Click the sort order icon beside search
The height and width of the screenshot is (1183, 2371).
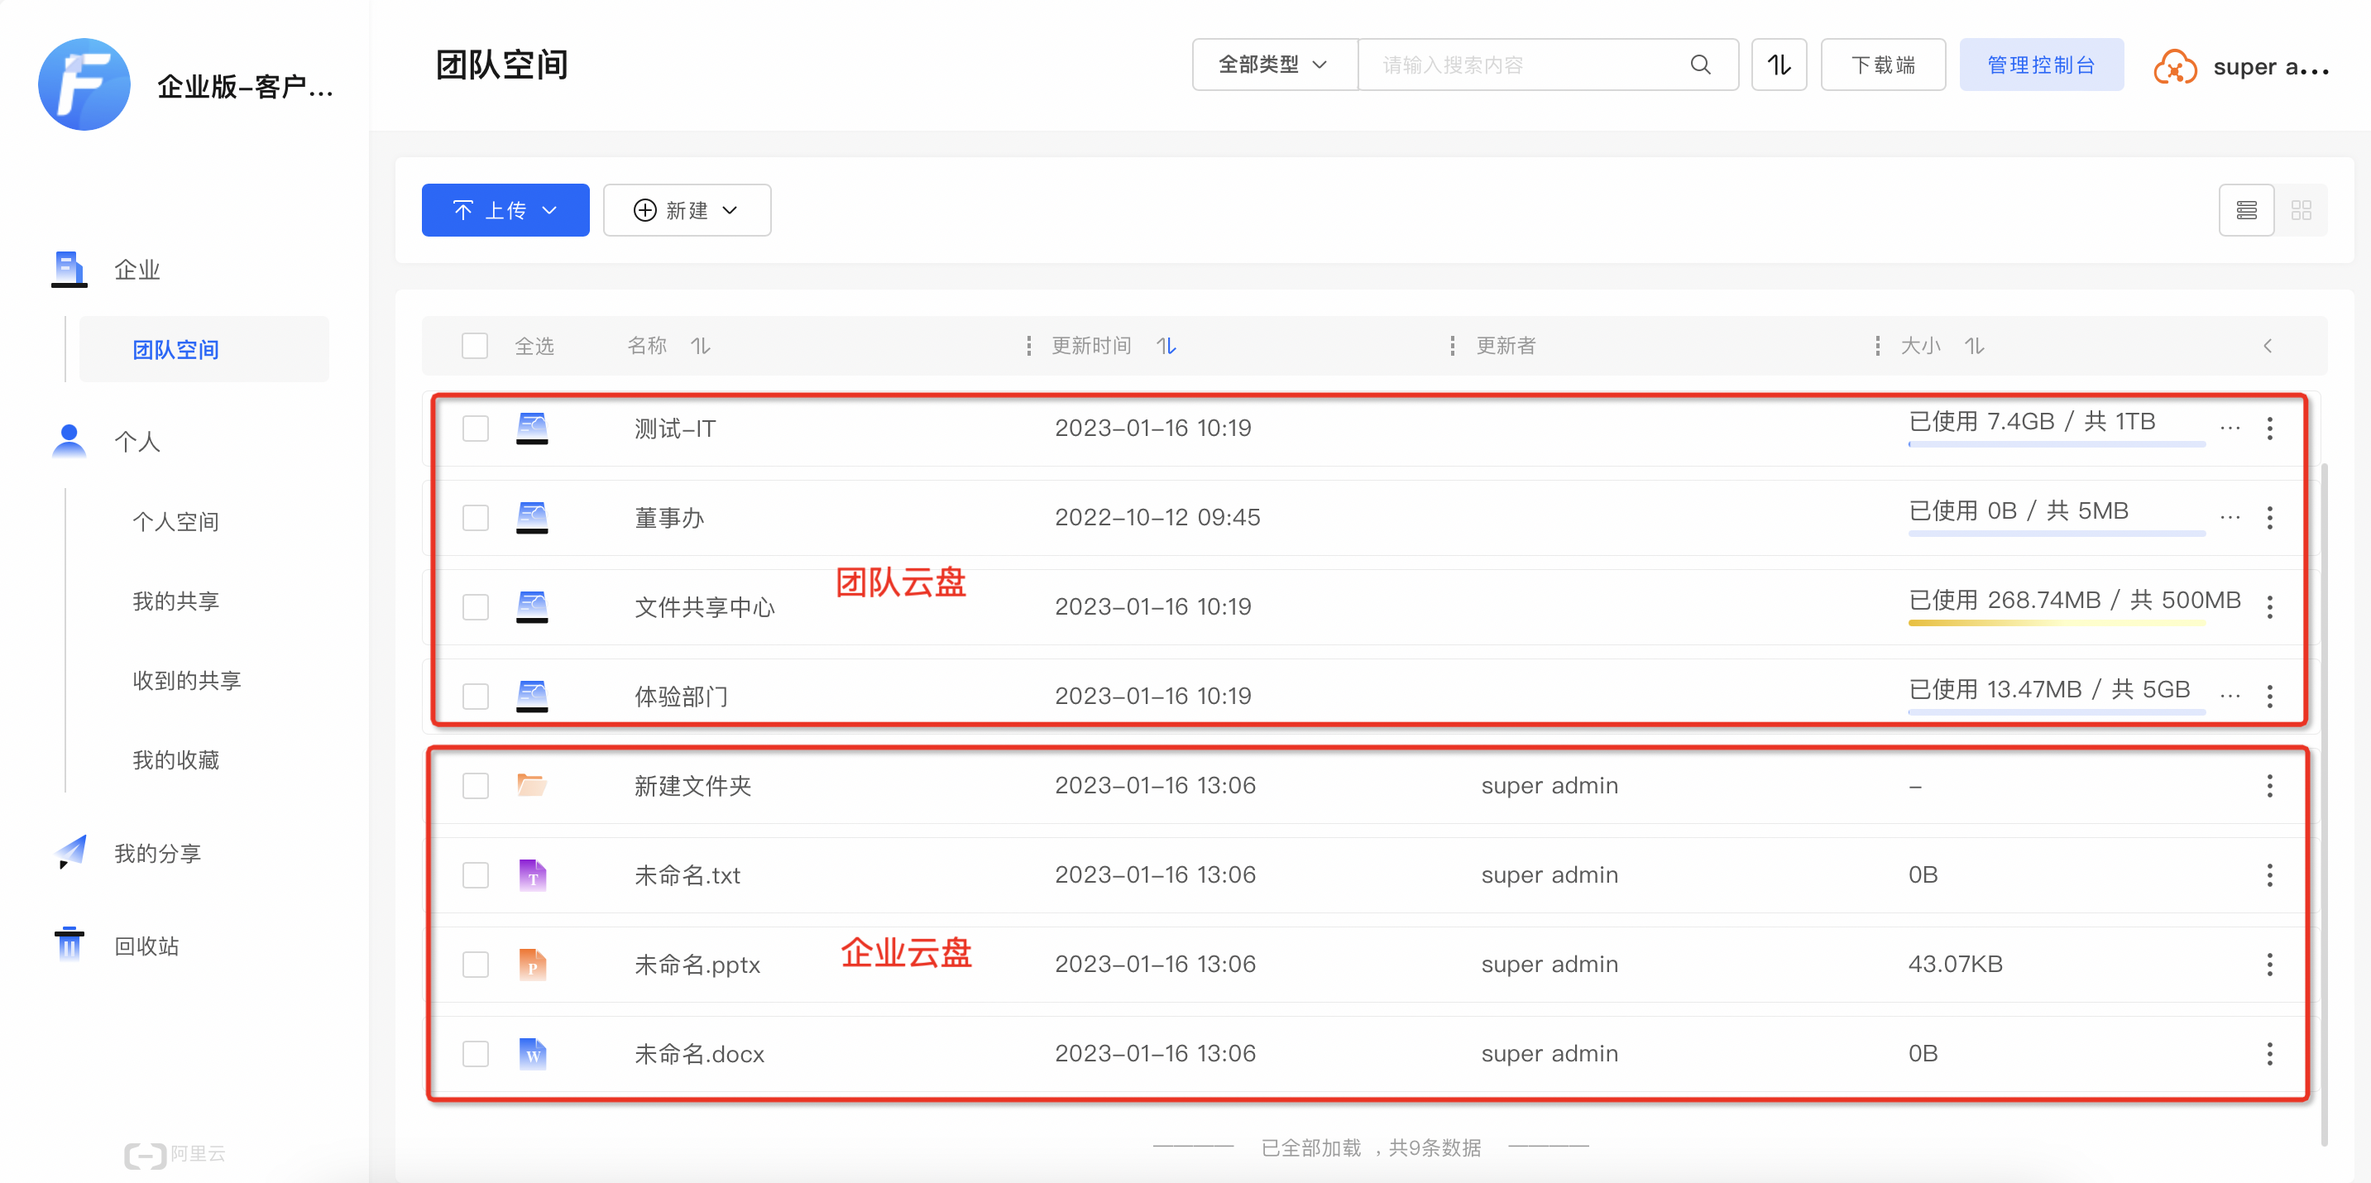pos(1779,65)
